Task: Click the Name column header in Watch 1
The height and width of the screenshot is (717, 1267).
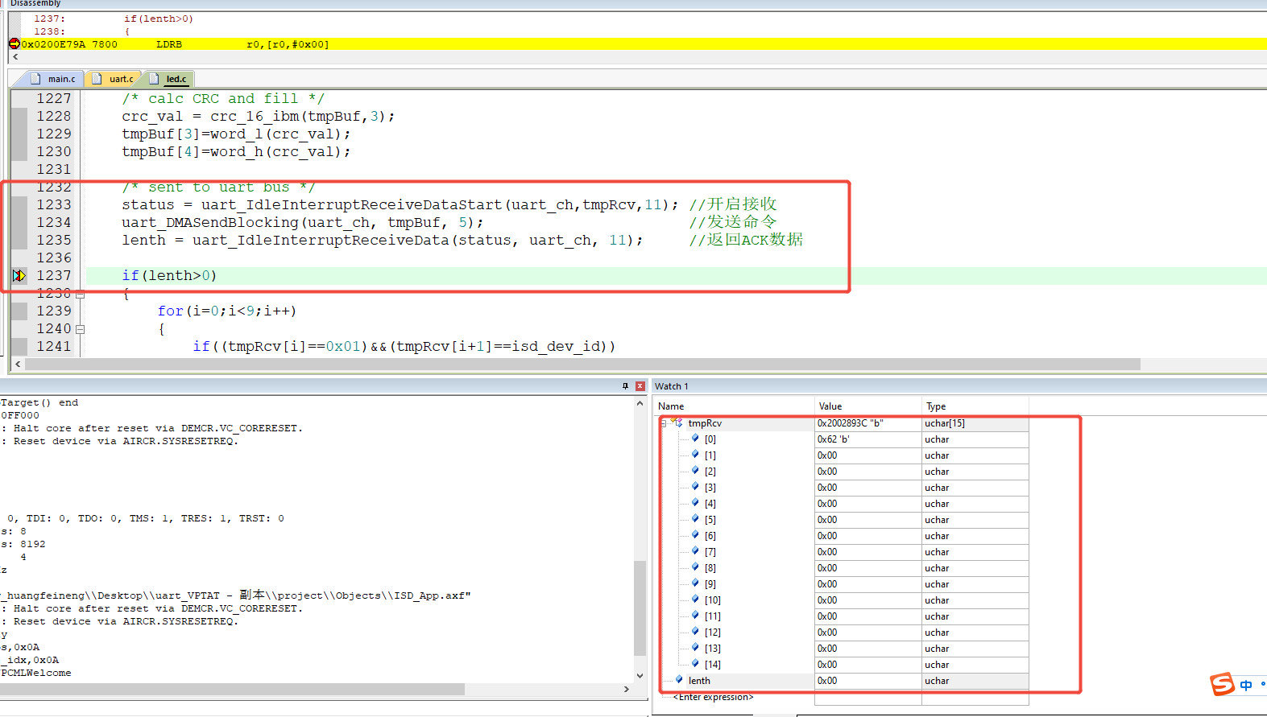Action: coord(671,406)
